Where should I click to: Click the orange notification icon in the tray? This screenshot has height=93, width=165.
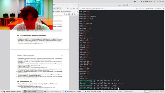[158, 1]
